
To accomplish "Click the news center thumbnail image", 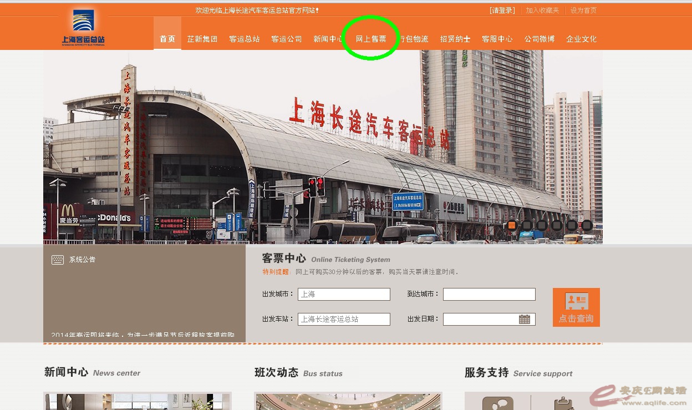I will point(137,402).
